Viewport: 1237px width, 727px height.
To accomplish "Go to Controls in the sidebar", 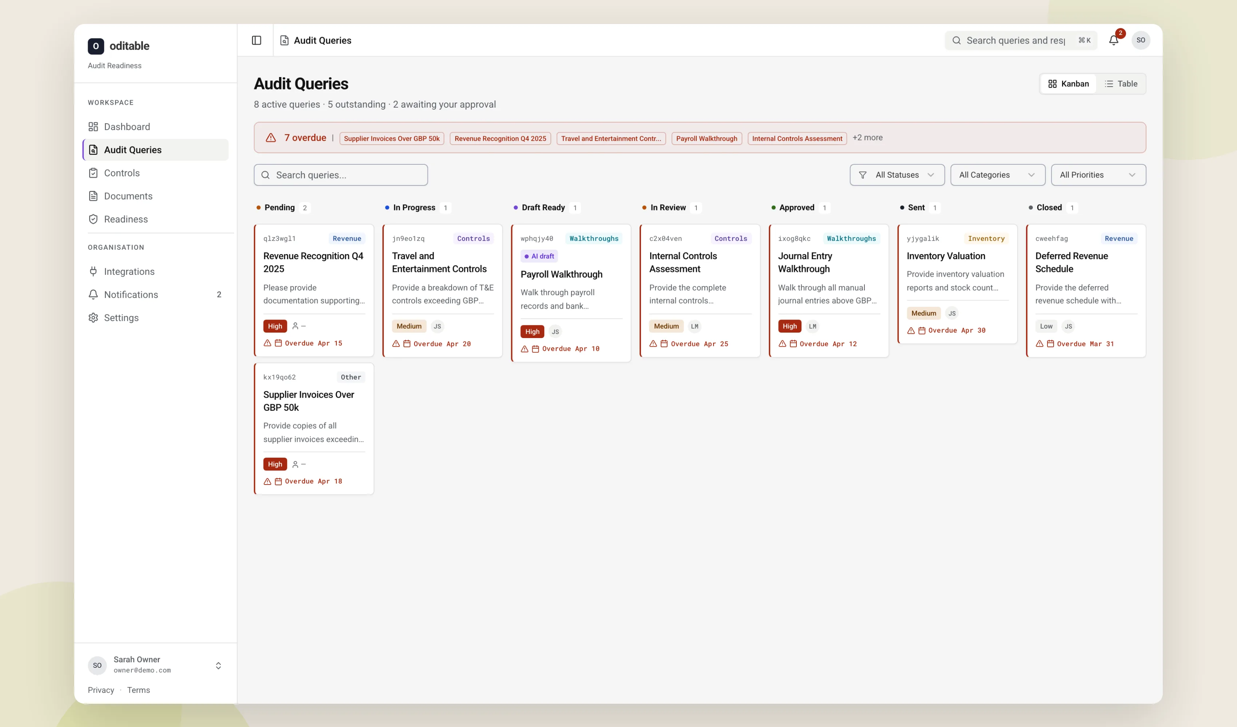I will pyautogui.click(x=156, y=173).
